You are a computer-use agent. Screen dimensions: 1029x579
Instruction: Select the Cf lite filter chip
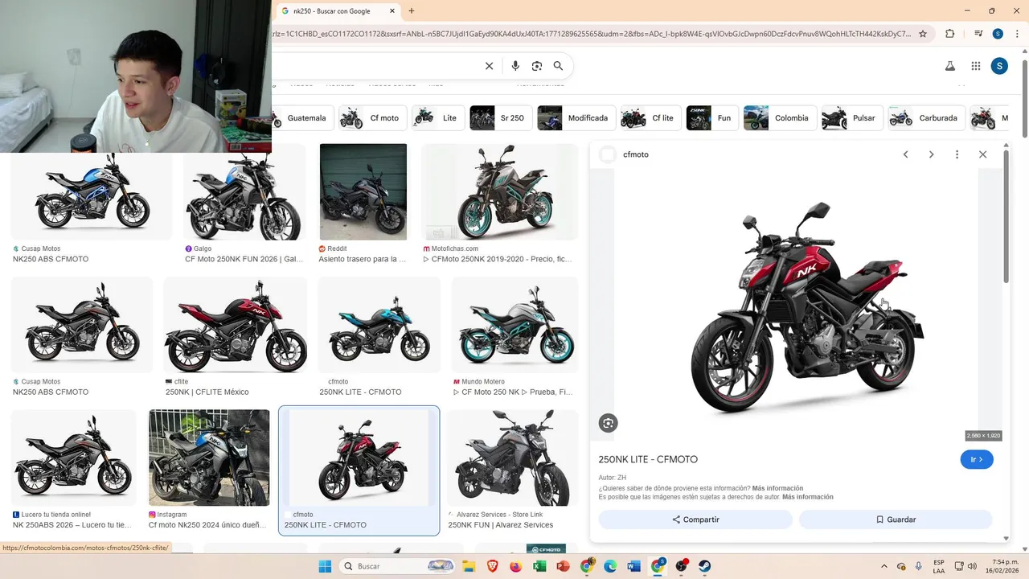650,118
